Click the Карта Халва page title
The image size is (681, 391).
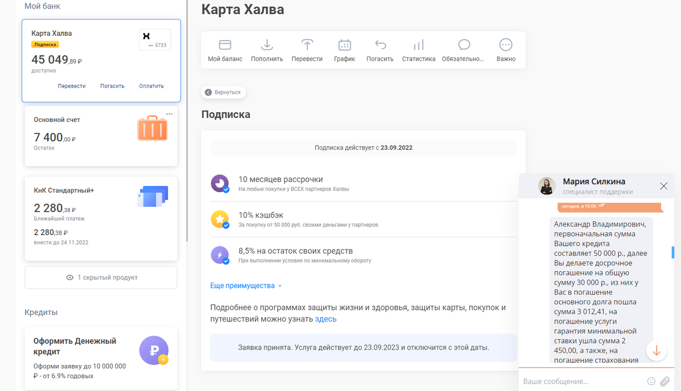[x=243, y=10]
